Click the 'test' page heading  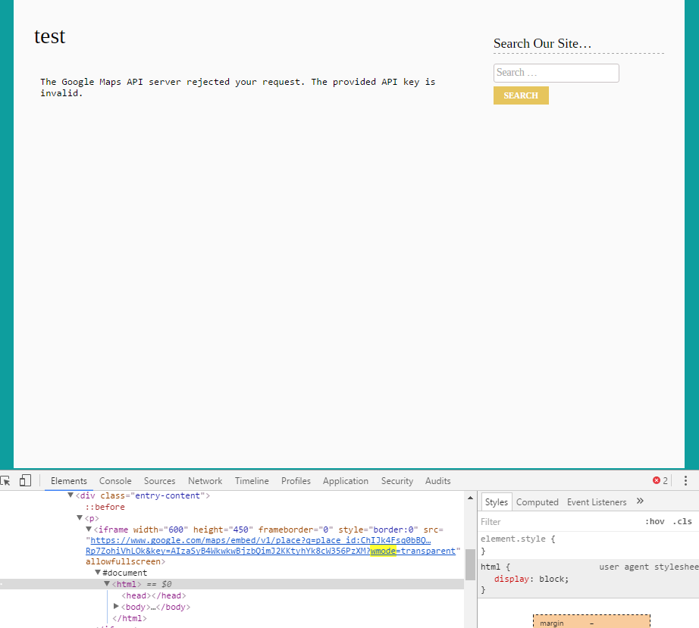pyautogui.click(x=49, y=36)
